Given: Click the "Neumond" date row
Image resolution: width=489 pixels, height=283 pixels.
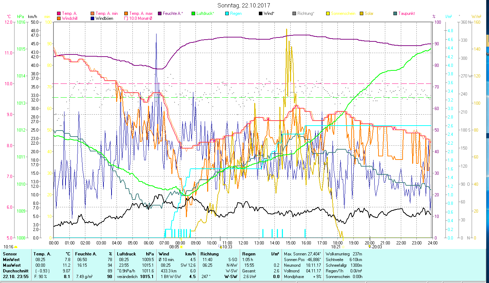Looking at the screenshot, I should pyautogui.click(x=303, y=265).
